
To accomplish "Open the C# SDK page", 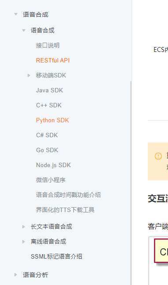I will click(x=47, y=135).
